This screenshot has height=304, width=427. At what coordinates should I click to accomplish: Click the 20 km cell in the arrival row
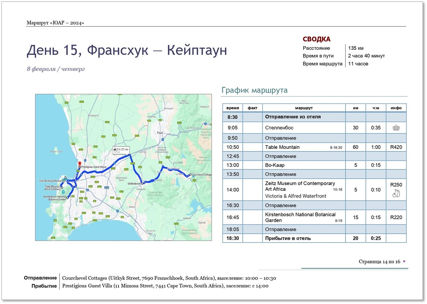click(355, 238)
